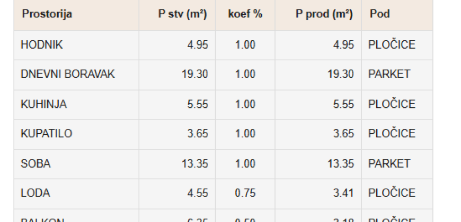461x222 pixels.
Task: Click the DNEVNI BORAVAK room name
Action: [x=68, y=75]
